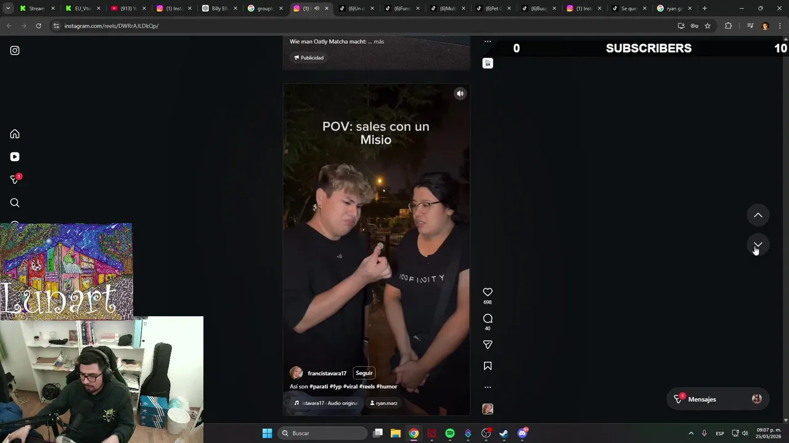Show hidden system tray icons
The height and width of the screenshot is (443, 789).
pyautogui.click(x=691, y=433)
